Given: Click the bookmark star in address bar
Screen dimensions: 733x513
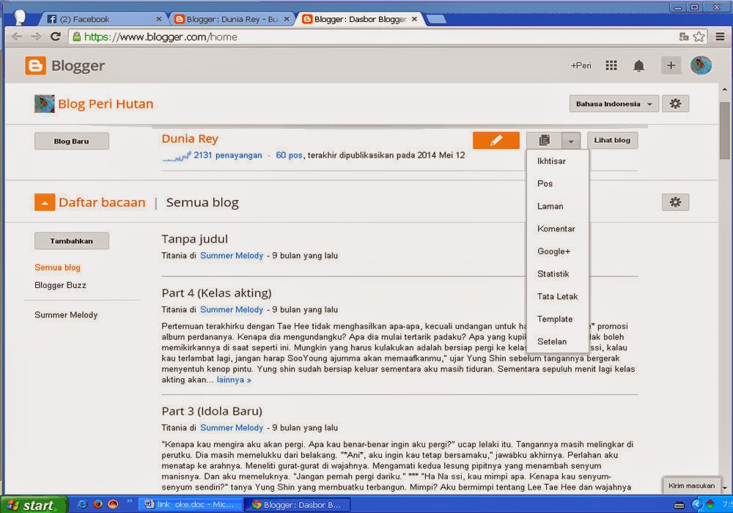Looking at the screenshot, I should (699, 37).
